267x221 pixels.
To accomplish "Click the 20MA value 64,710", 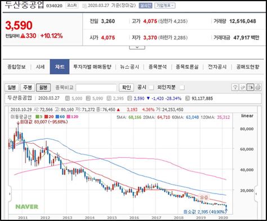I will [x=163, y=117].
